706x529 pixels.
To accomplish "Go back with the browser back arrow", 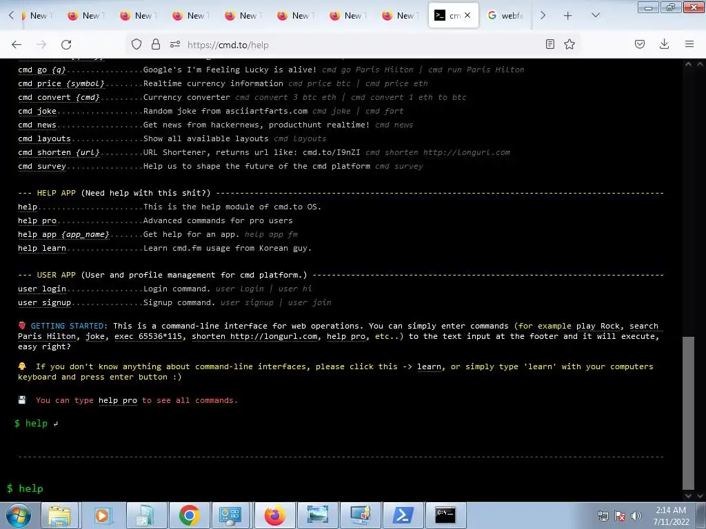I will pos(17,45).
